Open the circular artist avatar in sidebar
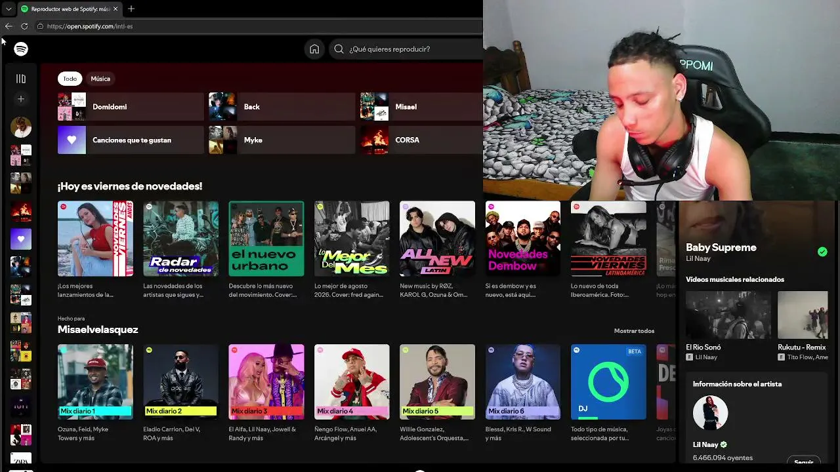Screen dimensions: 840x472 21,127
